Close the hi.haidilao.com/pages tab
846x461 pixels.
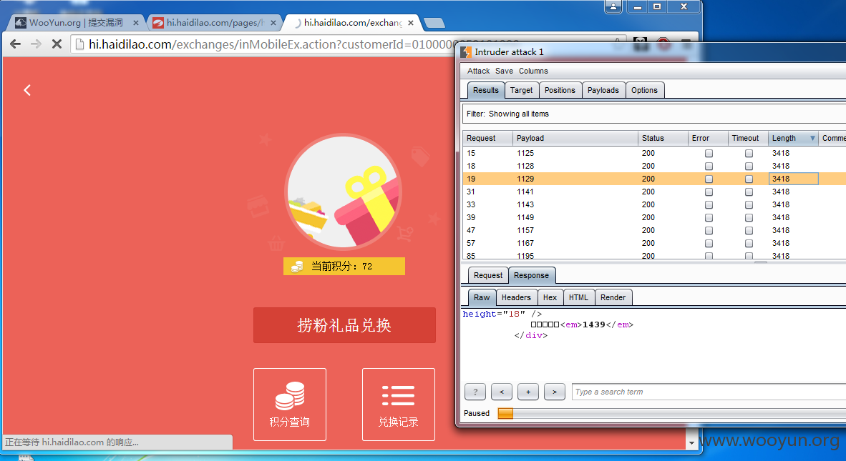pos(273,23)
